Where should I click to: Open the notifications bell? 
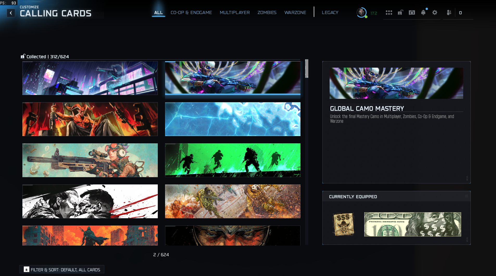pos(423,12)
